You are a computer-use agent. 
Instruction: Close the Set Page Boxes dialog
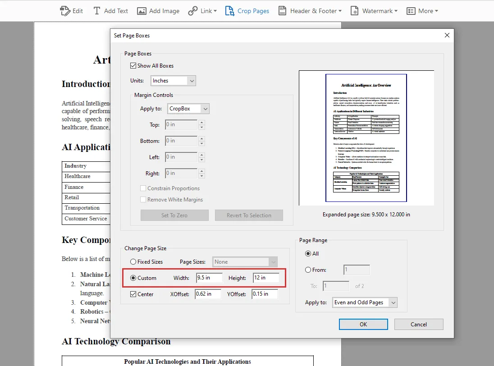[447, 35]
